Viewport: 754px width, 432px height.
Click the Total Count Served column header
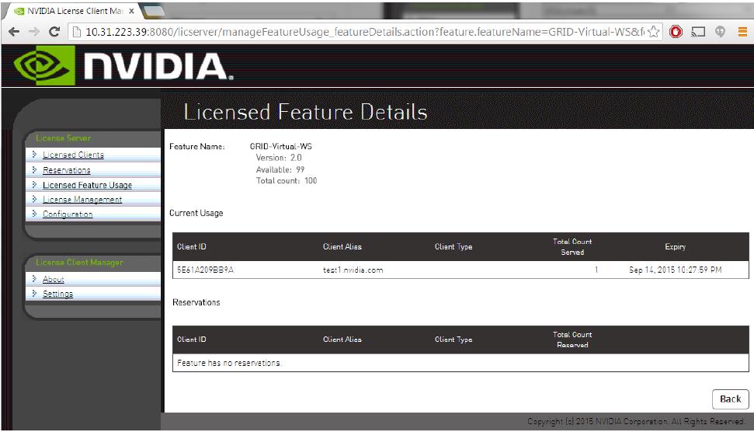click(572, 247)
